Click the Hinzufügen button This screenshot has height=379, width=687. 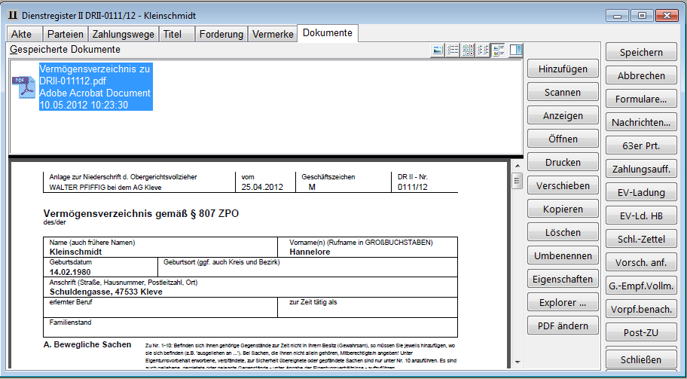(x=563, y=69)
